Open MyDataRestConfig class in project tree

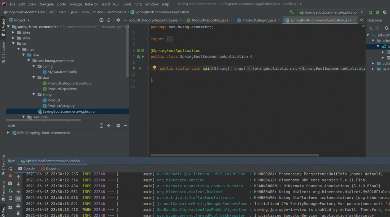[62, 72]
